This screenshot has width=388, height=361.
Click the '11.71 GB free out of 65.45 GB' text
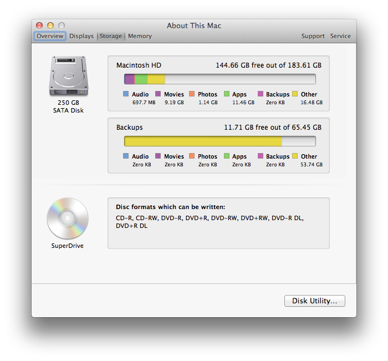pos(273,128)
